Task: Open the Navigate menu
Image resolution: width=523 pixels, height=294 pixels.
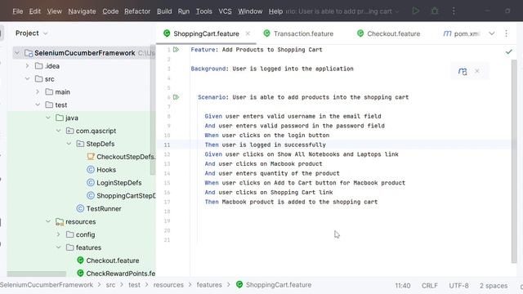Action: [x=82, y=11]
